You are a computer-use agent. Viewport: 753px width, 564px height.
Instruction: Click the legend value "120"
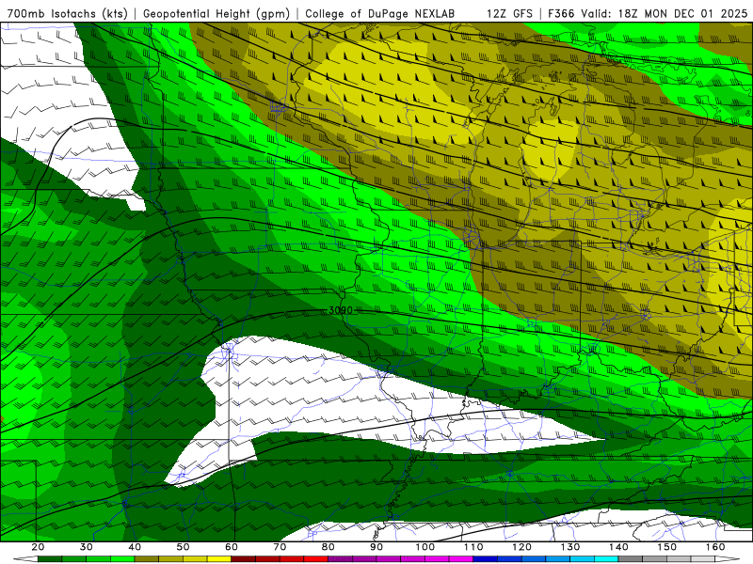[x=521, y=547]
